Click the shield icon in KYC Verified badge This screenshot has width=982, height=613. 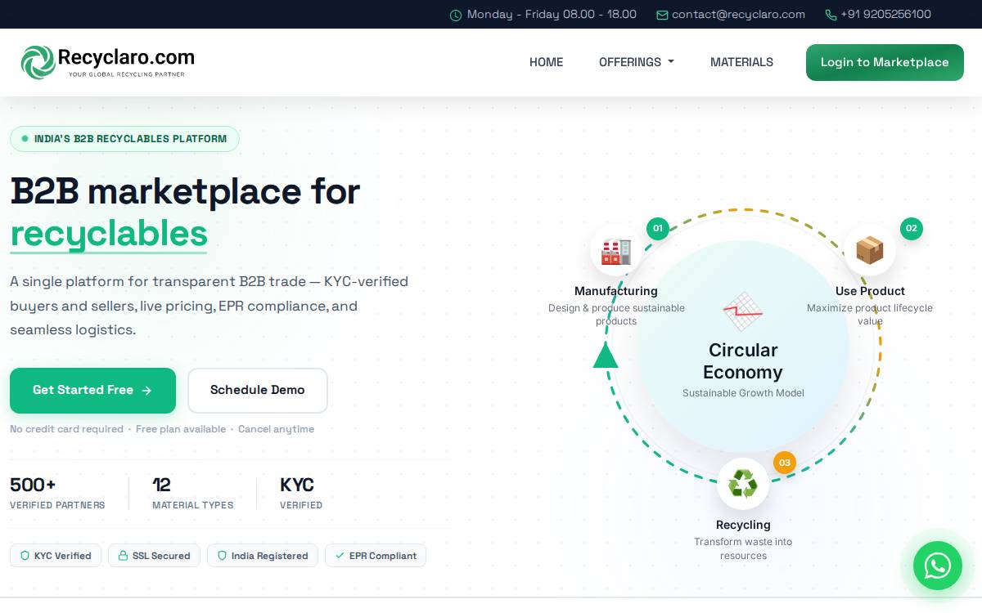click(25, 556)
